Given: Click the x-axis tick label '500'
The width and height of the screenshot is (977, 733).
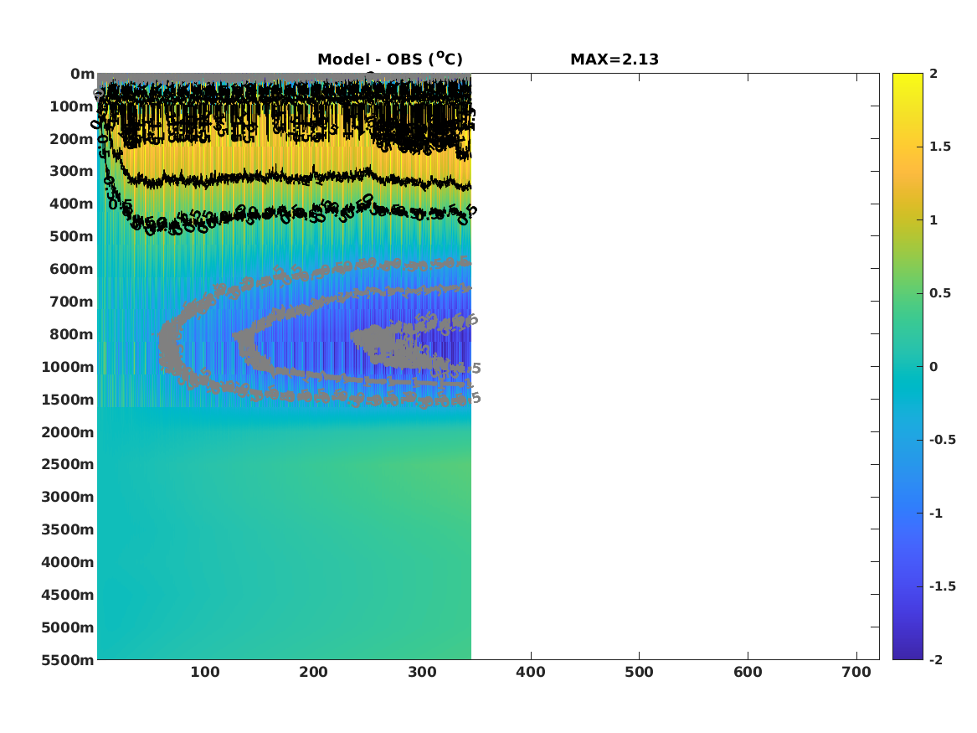Looking at the screenshot, I should point(640,672).
